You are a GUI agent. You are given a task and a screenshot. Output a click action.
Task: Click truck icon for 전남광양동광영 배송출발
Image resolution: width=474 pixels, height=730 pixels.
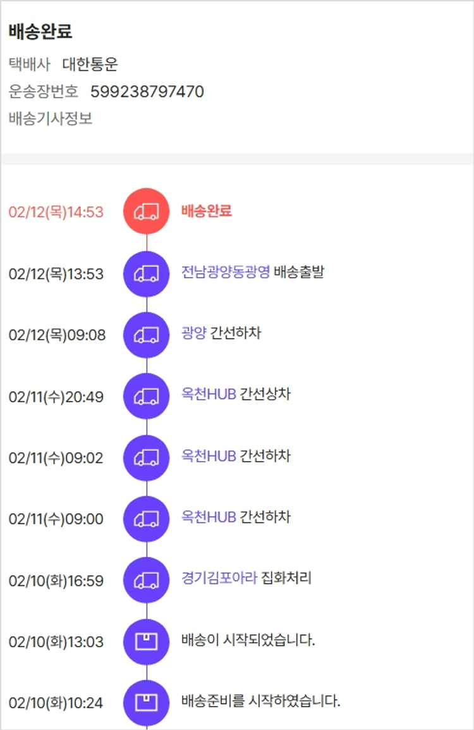point(146,273)
